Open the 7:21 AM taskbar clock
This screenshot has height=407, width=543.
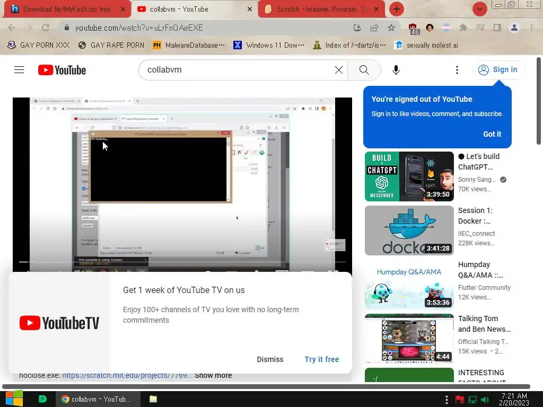click(x=514, y=399)
